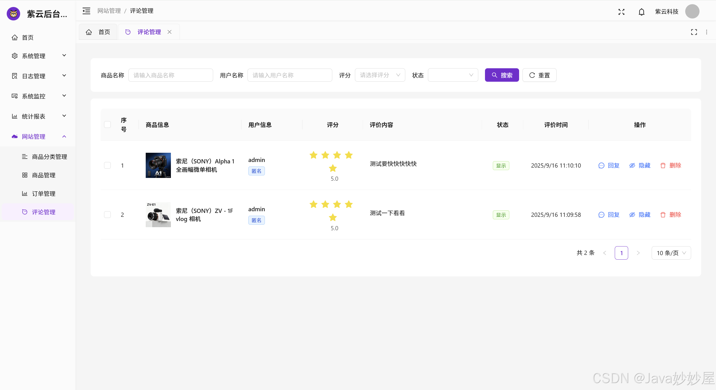Hide the Alpha 1 comment via eye icon
The image size is (716, 390).
(x=632, y=166)
